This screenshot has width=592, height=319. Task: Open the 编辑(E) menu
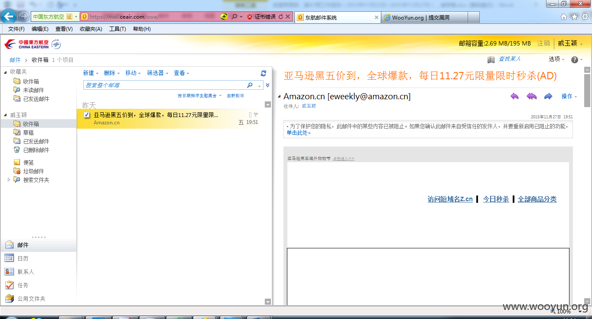point(40,29)
